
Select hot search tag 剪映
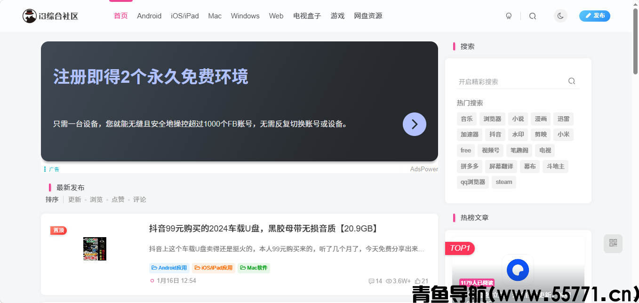coord(541,135)
